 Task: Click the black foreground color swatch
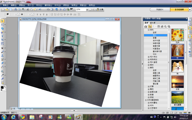pos(2,87)
